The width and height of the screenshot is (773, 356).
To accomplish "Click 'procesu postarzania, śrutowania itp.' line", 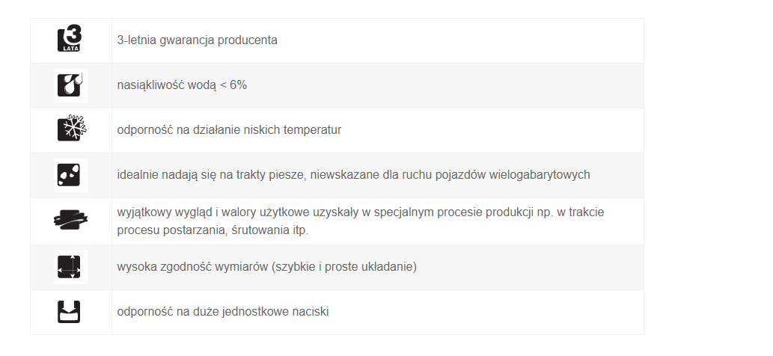I will coord(213,230).
